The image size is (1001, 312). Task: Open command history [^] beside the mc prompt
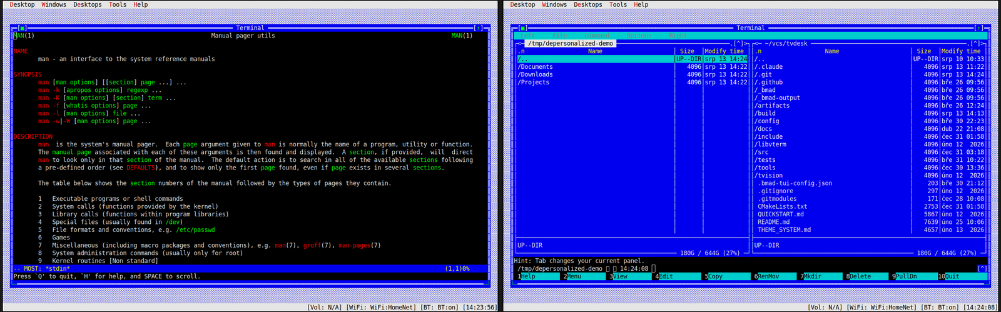tap(982, 269)
